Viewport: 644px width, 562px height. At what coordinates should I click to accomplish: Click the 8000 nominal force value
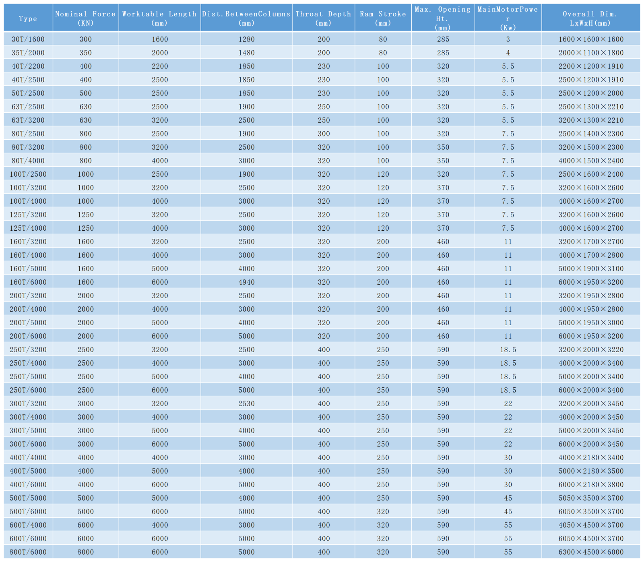point(85,552)
